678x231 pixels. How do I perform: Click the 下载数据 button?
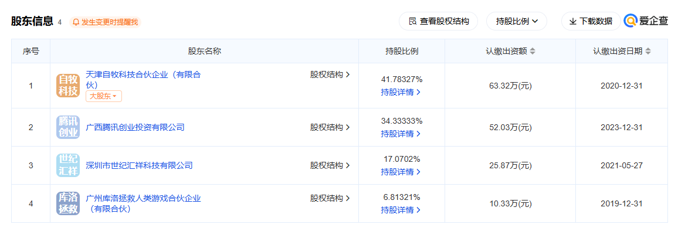591,21
